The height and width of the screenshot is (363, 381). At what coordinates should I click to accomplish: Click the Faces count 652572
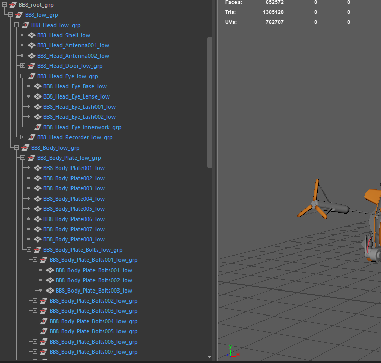click(x=275, y=2)
